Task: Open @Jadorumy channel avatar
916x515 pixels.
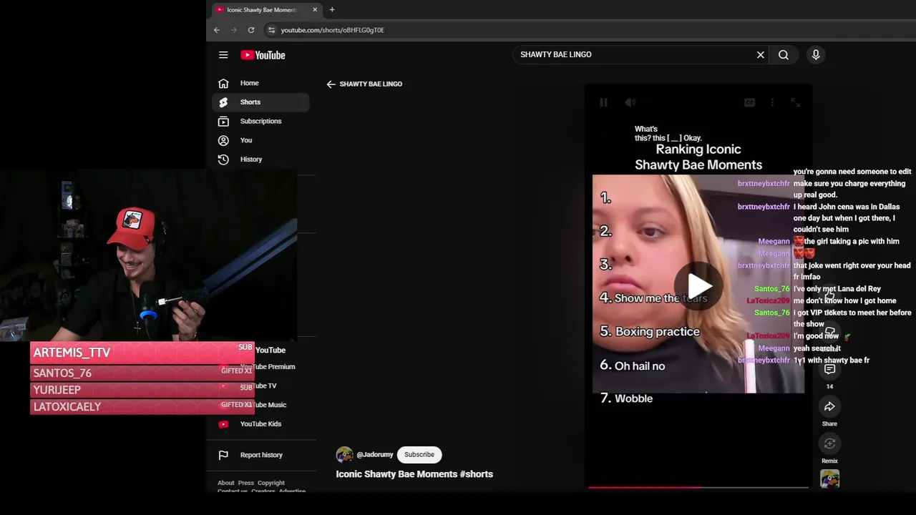Action: click(344, 455)
